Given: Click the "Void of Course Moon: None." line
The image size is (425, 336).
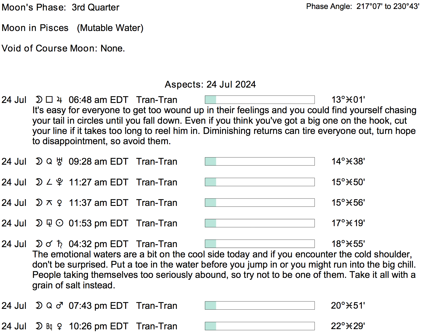Looking at the screenshot, I should (x=63, y=48).
